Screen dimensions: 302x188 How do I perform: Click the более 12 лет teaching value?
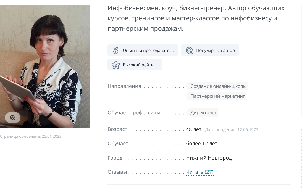coord(202,144)
